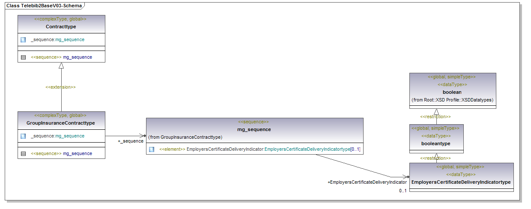The width and height of the screenshot is (531, 209).
Task: Select the inheritance arrowhead below Contracttype
Action: [61, 66]
